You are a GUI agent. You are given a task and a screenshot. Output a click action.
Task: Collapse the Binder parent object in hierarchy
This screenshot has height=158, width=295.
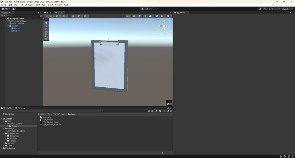(x=8, y=26)
